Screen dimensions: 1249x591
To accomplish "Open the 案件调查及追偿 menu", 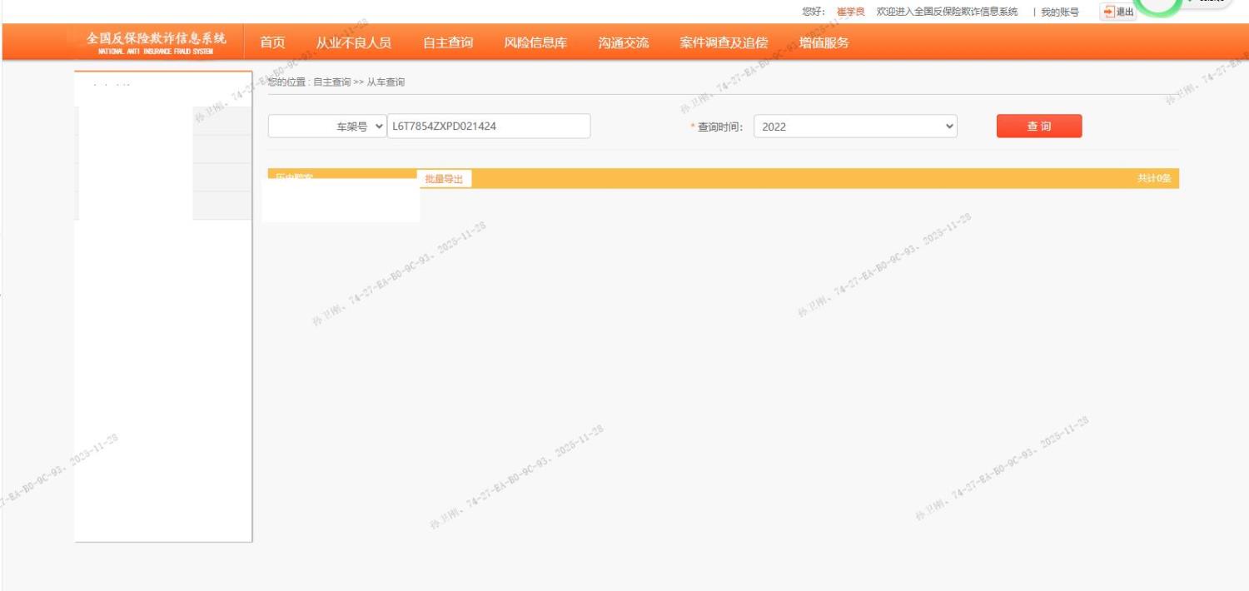I will 724,42.
